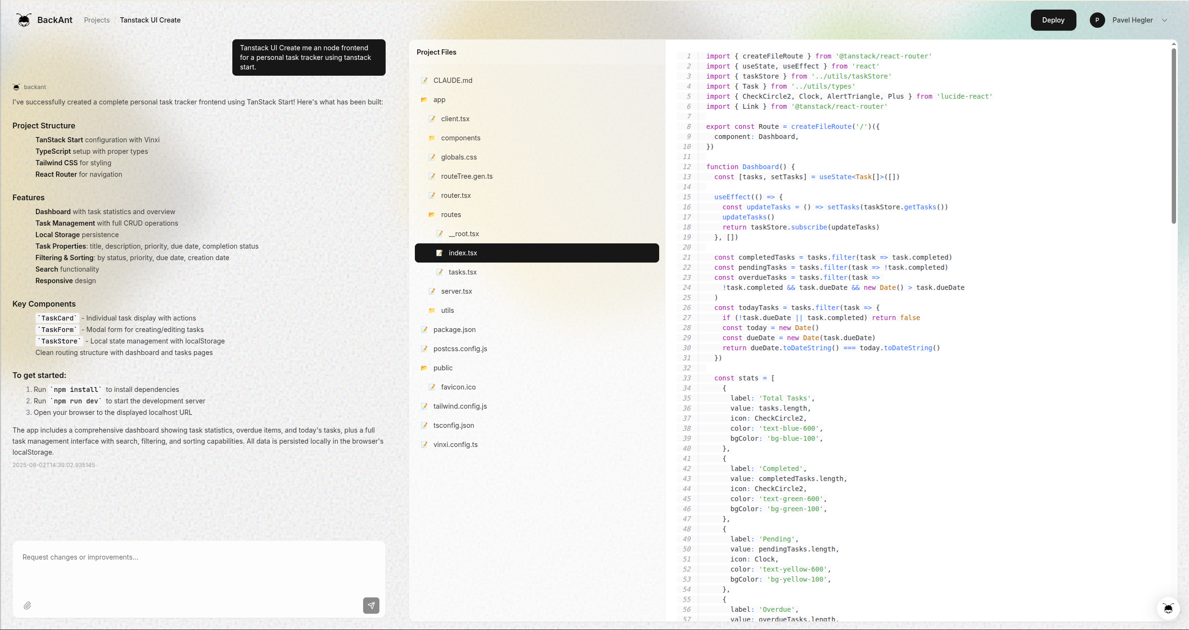The height and width of the screenshot is (630, 1189).
Task: Open server.tsx file
Action: point(537,291)
